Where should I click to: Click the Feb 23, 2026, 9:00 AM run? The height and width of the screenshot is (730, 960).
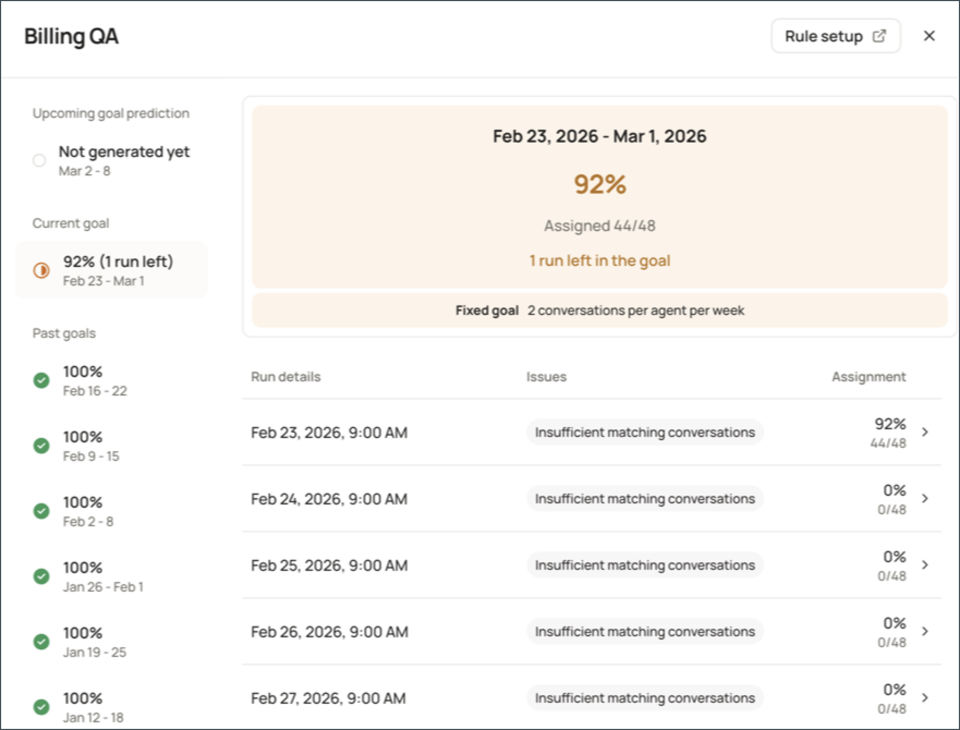[x=592, y=432]
